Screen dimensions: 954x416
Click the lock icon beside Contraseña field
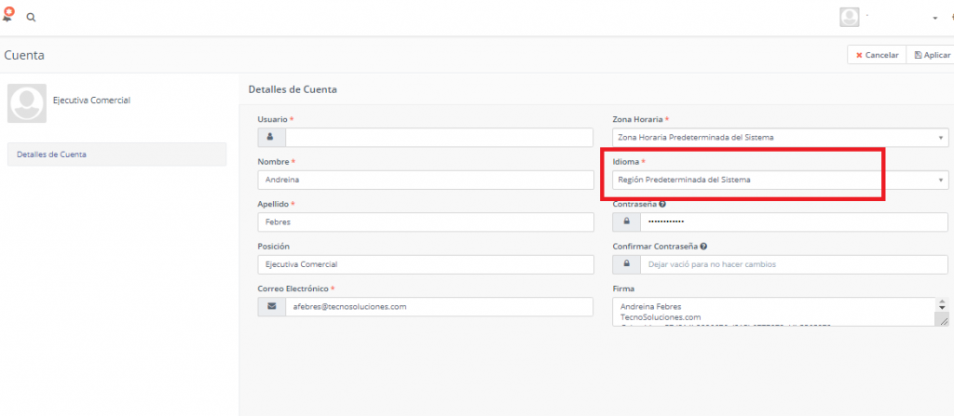point(626,221)
